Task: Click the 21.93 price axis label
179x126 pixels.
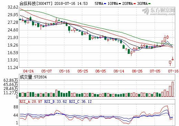Action: tap(13, 38)
